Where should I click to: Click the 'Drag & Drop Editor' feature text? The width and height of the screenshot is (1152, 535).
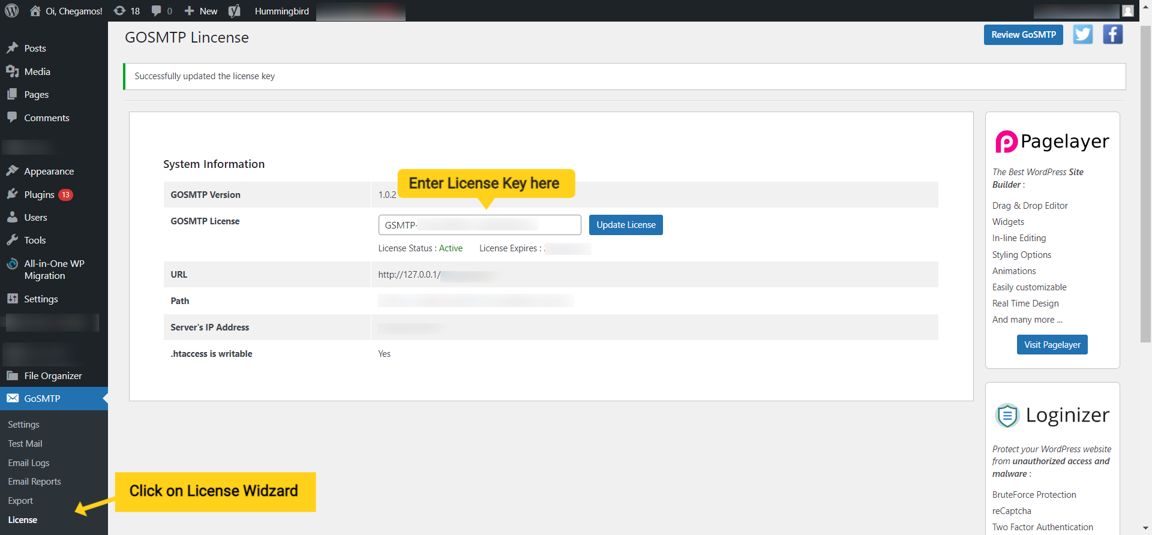pyautogui.click(x=1030, y=206)
